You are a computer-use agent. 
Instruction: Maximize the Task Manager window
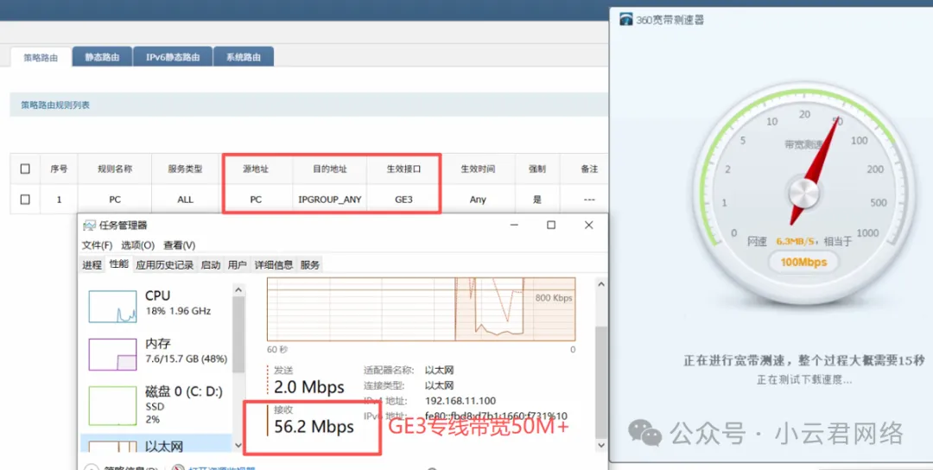551,225
